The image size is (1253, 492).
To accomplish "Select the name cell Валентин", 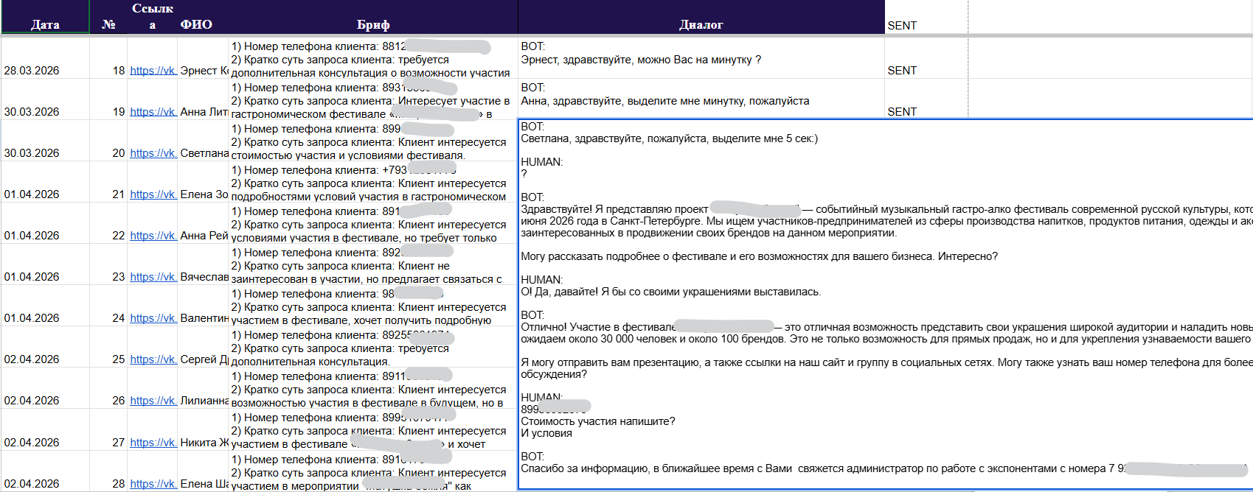I will pyautogui.click(x=203, y=306).
